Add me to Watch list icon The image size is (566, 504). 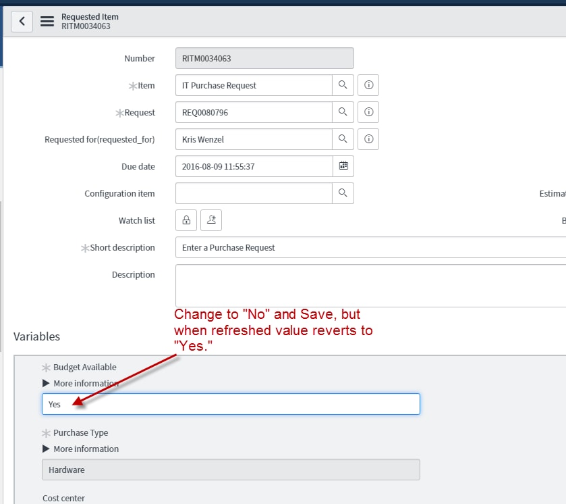[211, 220]
